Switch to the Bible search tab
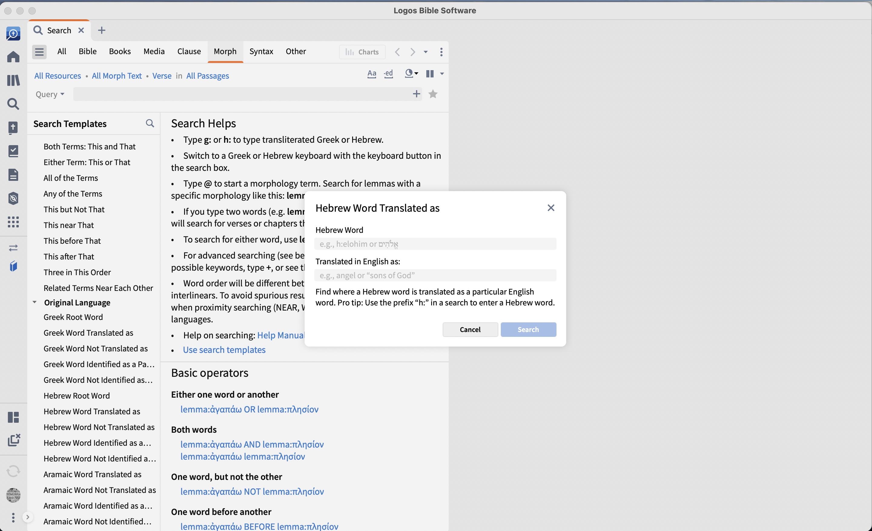Screen dimensions: 872x531 88,51
